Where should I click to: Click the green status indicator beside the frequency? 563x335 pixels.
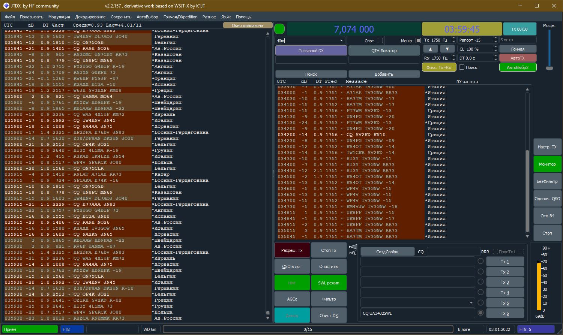point(279,29)
